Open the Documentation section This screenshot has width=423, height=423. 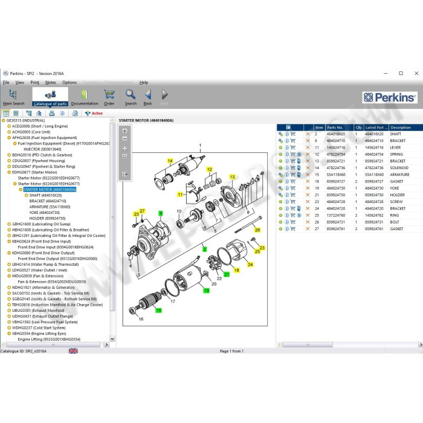point(85,97)
